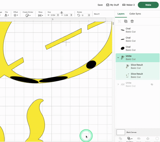Select the first Slice Result layer
The height and width of the screenshot is (142, 160).
click(x=137, y=66)
